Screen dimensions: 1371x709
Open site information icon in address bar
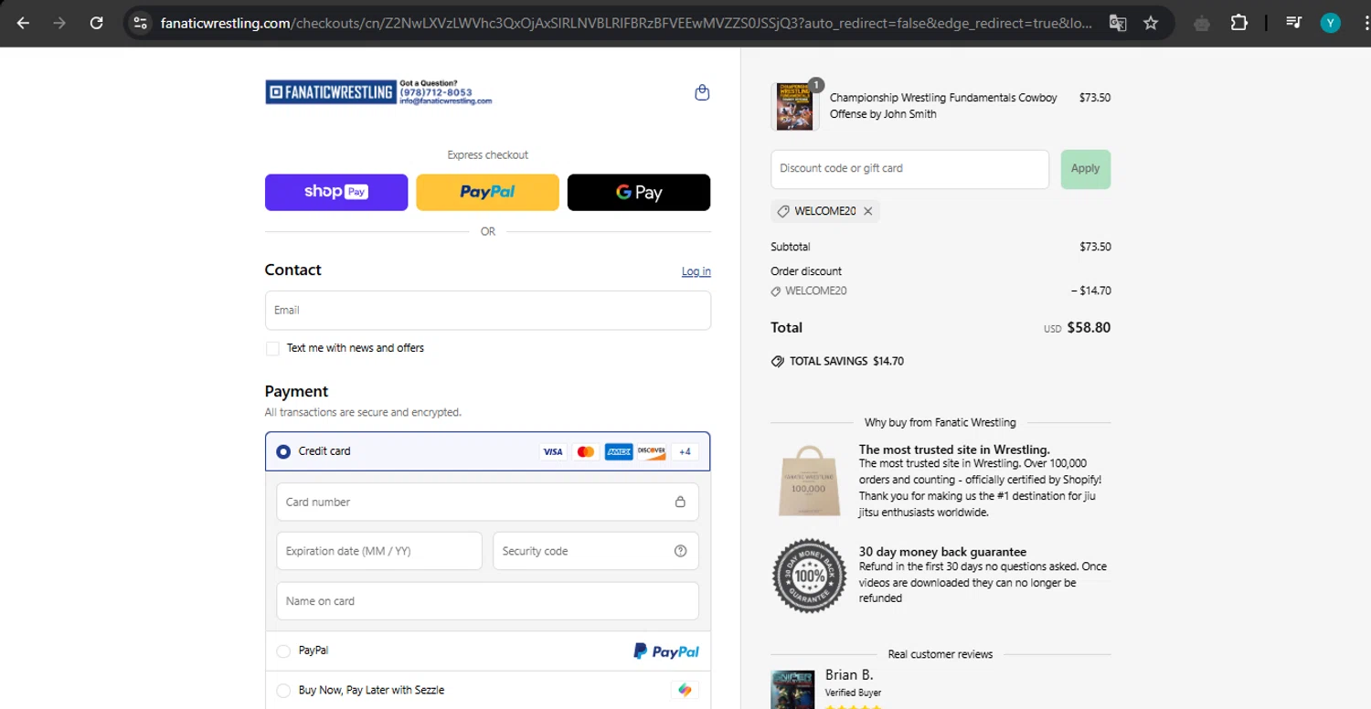pos(140,23)
